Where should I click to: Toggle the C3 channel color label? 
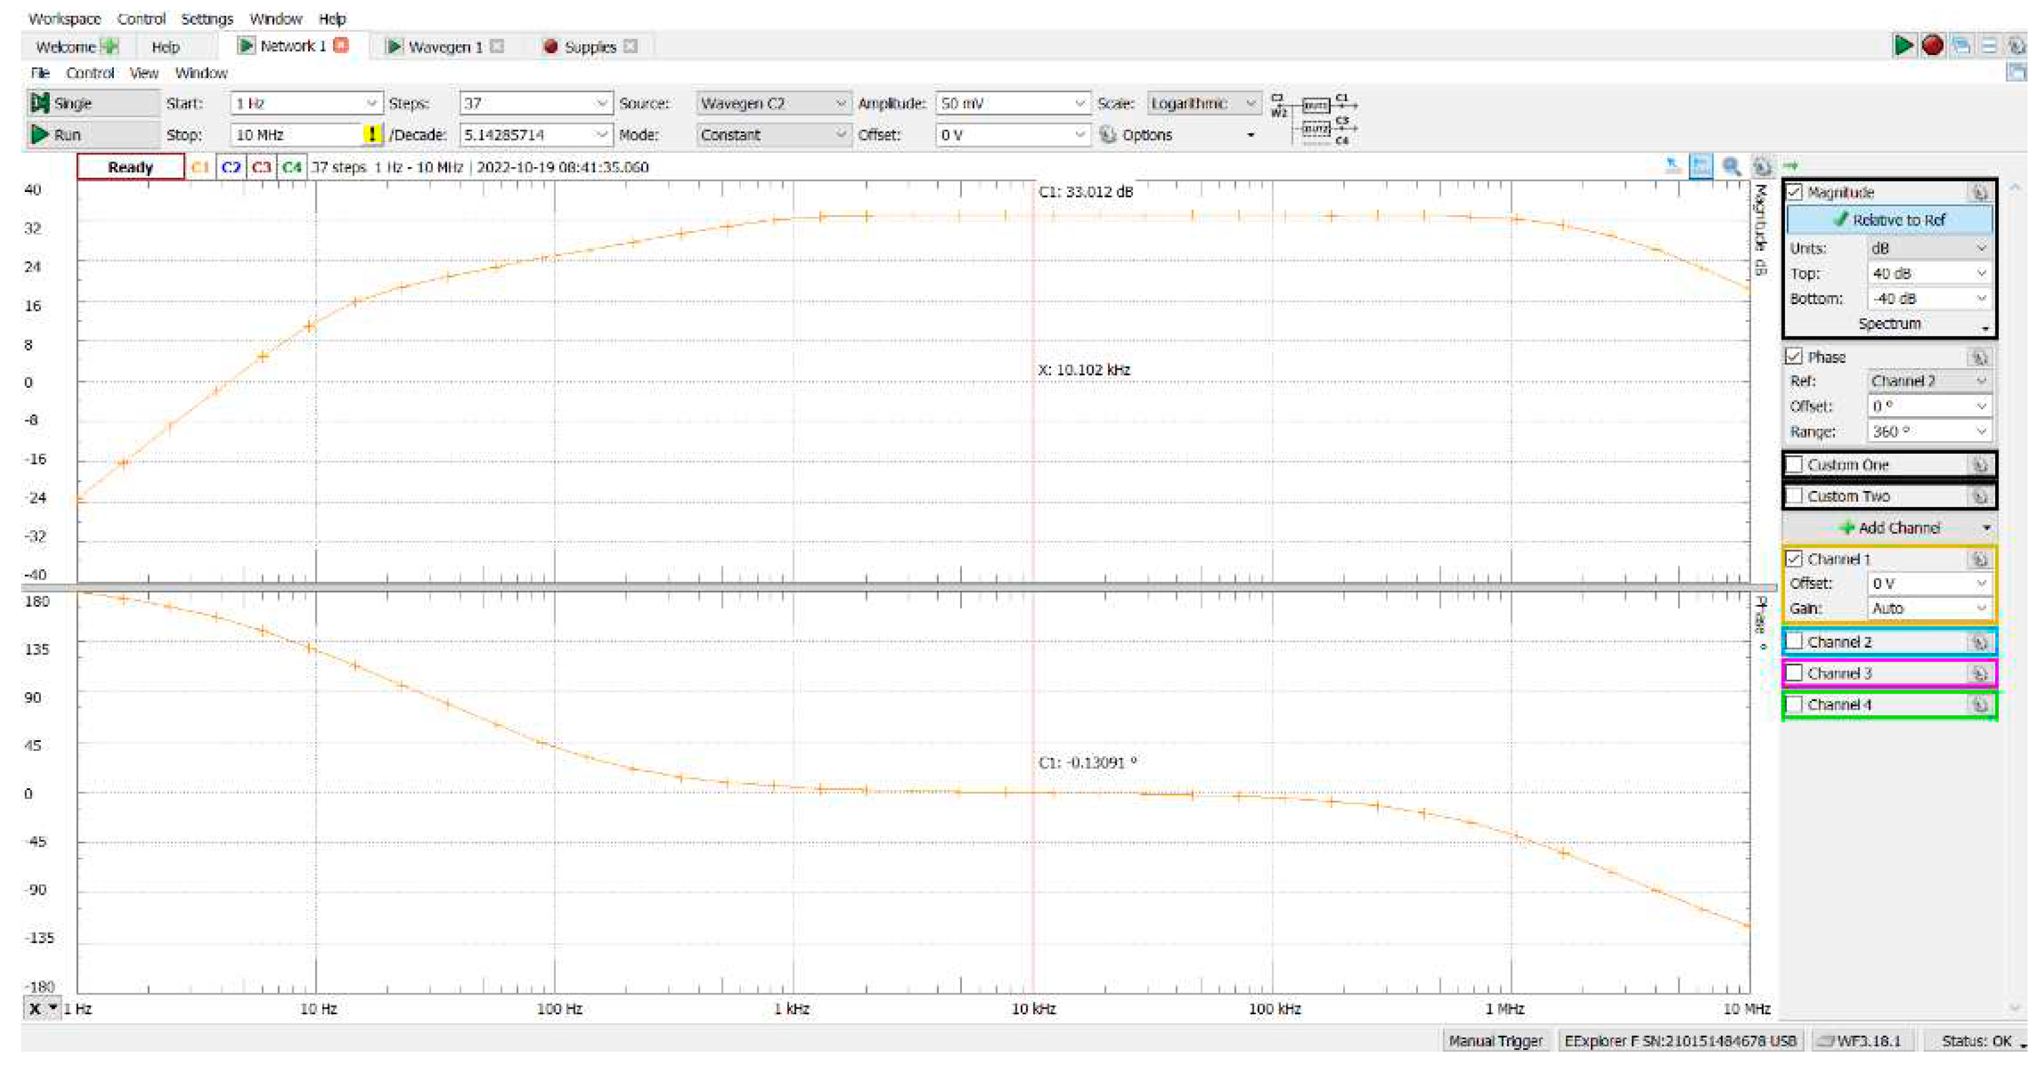pos(261,168)
